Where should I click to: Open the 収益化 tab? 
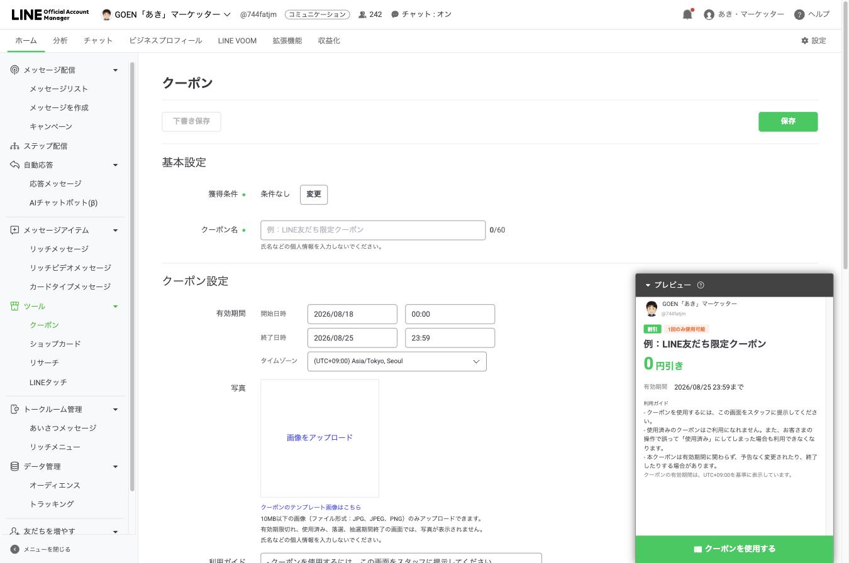(x=329, y=41)
